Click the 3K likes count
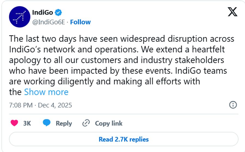The width and height of the screenshot is (245, 152). (27, 123)
